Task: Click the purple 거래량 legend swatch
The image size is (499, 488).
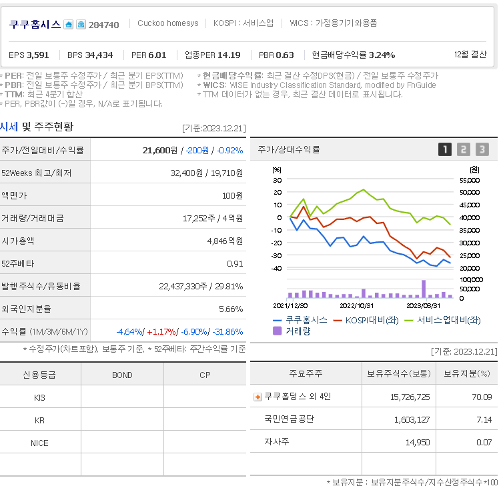Action: pyautogui.click(x=278, y=331)
